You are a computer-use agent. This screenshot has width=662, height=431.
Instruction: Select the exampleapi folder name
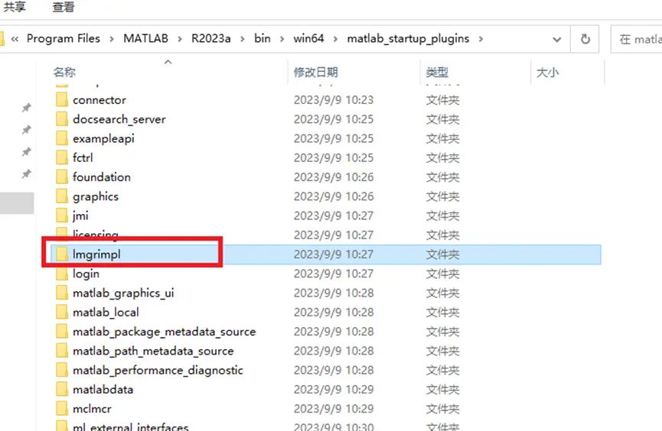[103, 139]
